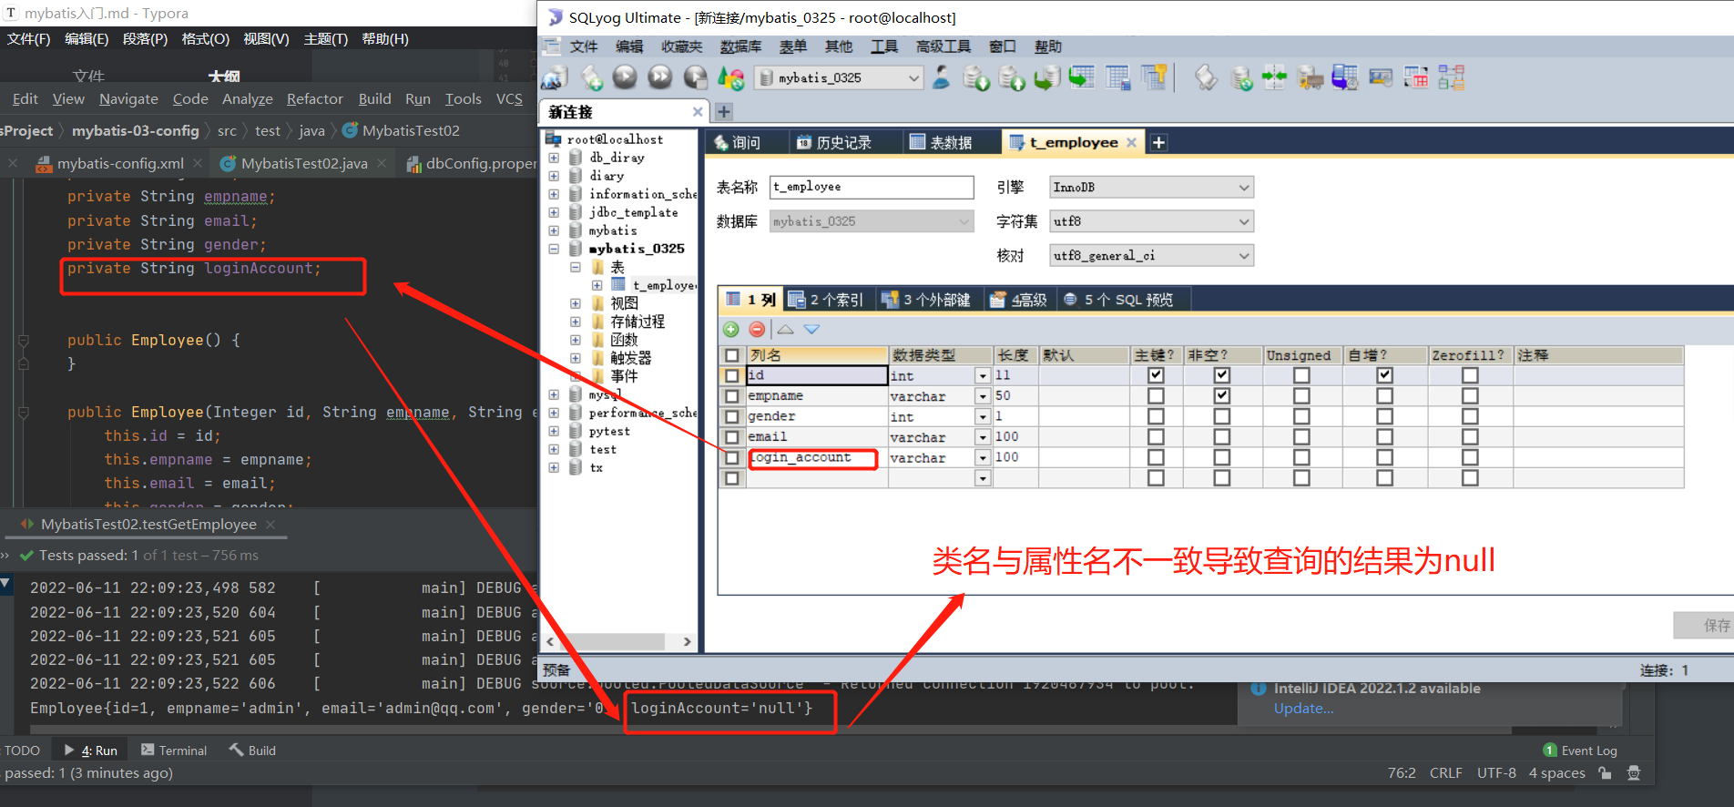Open the Refactor menu in IntelliJ
Viewport: 1734px width, 807px height.
tap(315, 99)
